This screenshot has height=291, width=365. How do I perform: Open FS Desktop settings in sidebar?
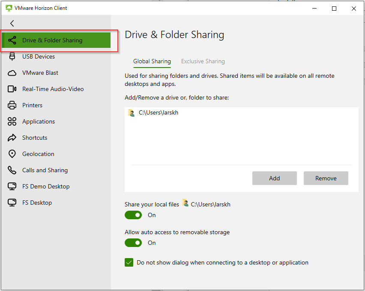[x=37, y=203]
